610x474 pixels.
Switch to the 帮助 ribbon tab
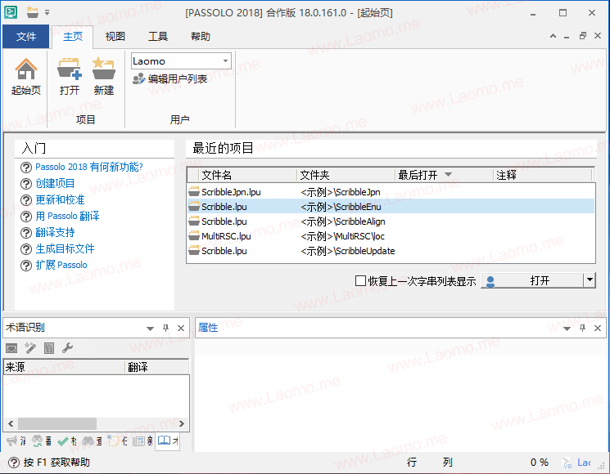(201, 37)
